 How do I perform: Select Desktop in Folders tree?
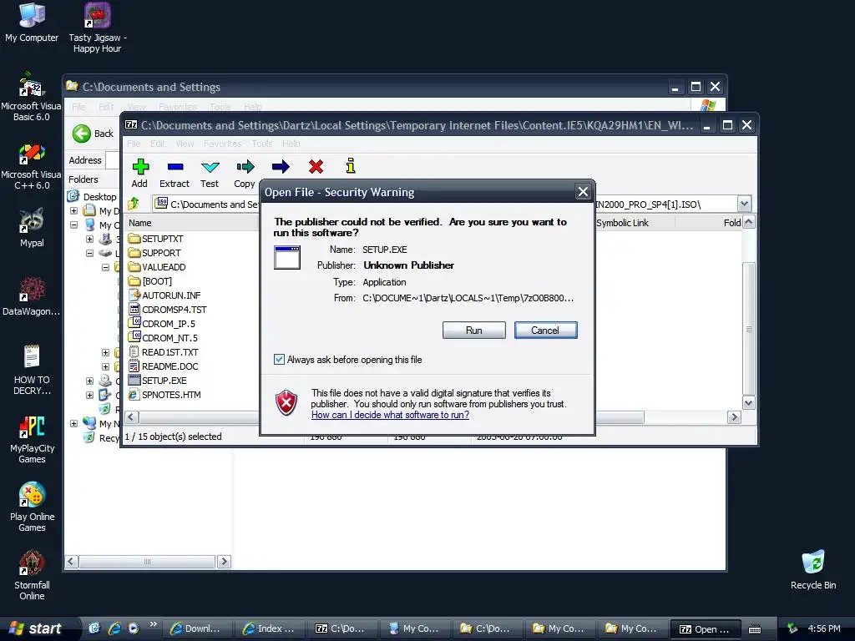[100, 197]
